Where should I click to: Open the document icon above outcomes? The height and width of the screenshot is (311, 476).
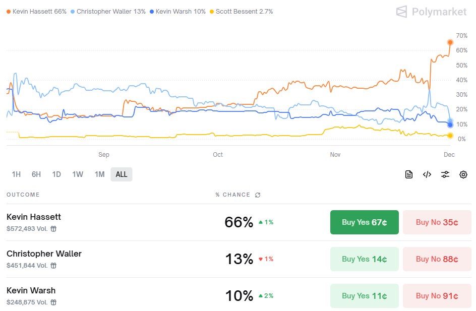tap(409, 174)
